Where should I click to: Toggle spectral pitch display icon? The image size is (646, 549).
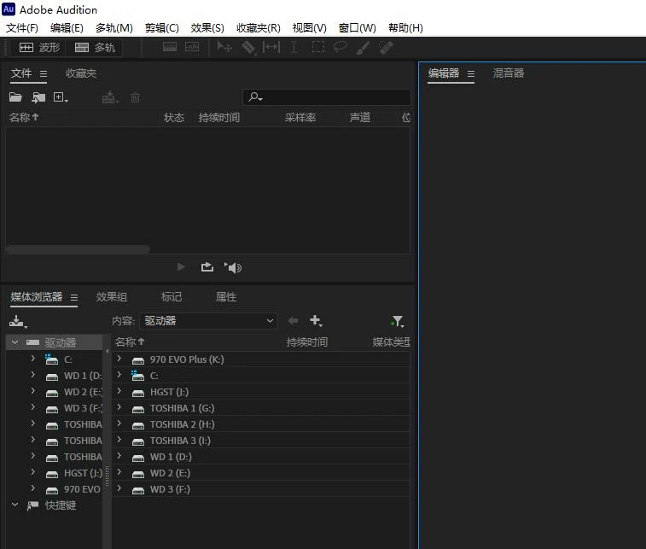tap(192, 47)
